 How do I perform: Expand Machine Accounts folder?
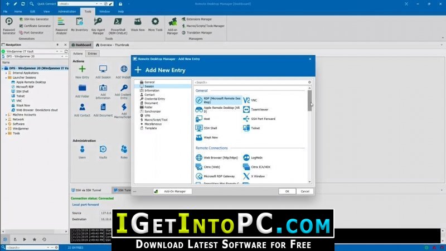pos(6,115)
